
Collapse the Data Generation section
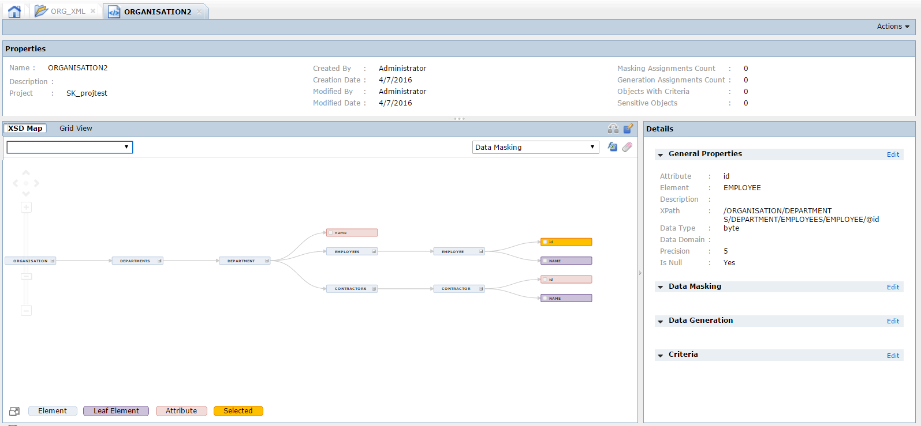(661, 322)
